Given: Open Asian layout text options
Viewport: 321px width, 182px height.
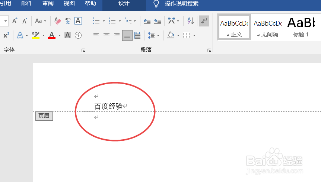Looking at the screenshot, I should pyautogui.click(x=171, y=21).
